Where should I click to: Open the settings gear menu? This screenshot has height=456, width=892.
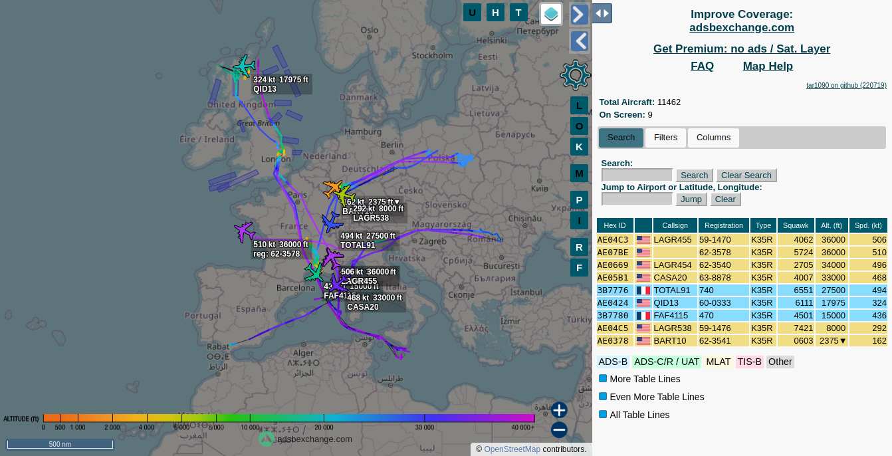tap(575, 74)
